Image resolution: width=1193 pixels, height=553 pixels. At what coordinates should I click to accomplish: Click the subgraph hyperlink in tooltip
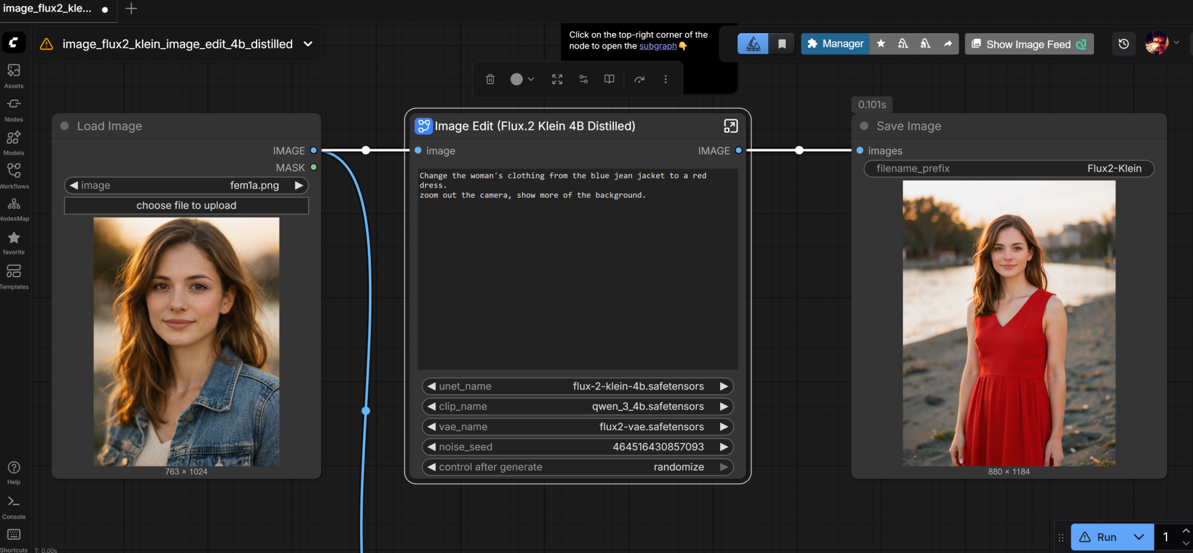(657, 46)
